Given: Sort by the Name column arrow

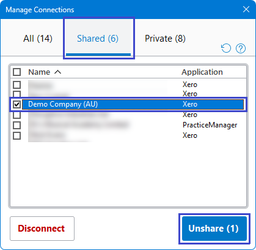Looking at the screenshot, I should point(57,72).
